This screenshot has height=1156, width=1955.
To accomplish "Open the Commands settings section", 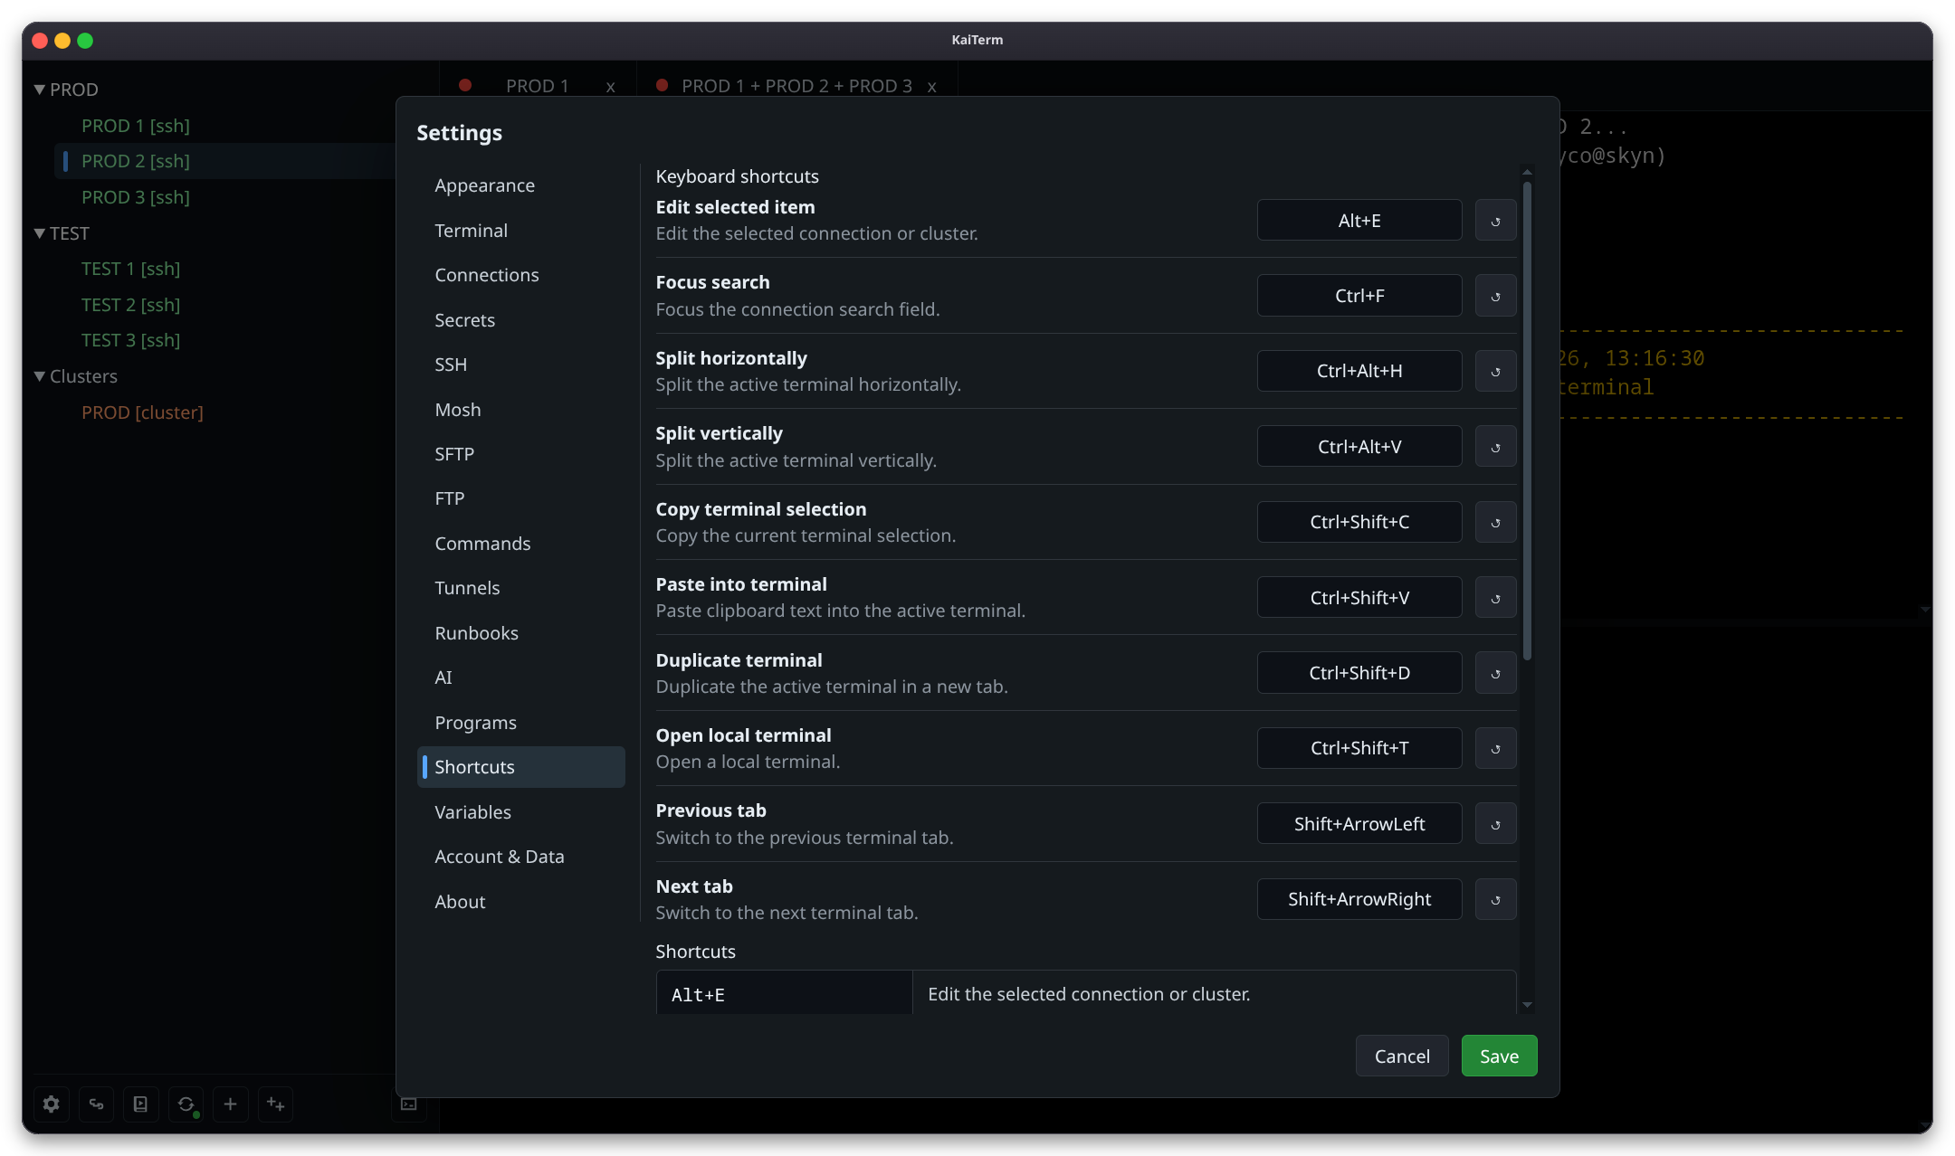I will tap(520, 544).
